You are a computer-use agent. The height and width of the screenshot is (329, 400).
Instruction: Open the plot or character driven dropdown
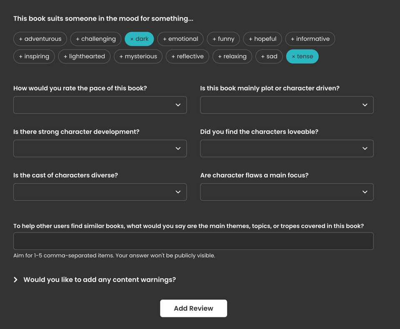click(x=287, y=105)
